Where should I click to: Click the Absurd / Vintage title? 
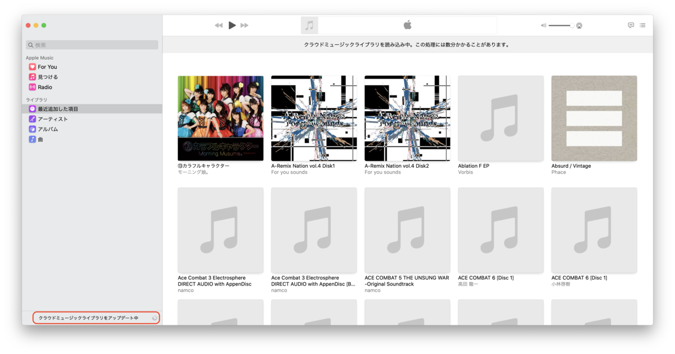(571, 166)
